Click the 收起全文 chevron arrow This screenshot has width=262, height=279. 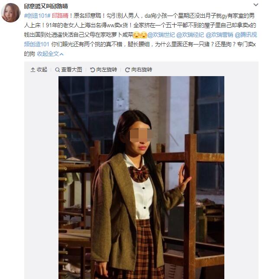[61, 54]
